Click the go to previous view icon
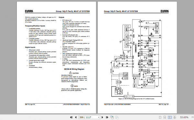194x120 pixels. pyautogui.click(x=112, y=117)
